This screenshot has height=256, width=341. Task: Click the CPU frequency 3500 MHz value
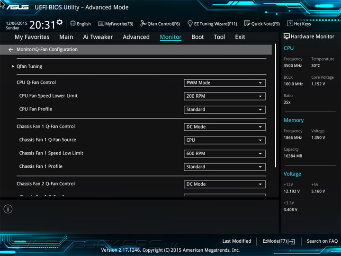(x=293, y=65)
